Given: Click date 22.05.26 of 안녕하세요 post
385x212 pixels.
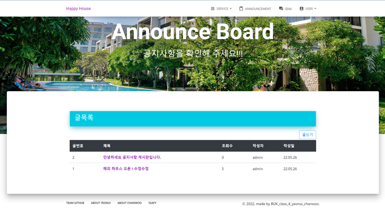Looking at the screenshot, I should [290, 158].
